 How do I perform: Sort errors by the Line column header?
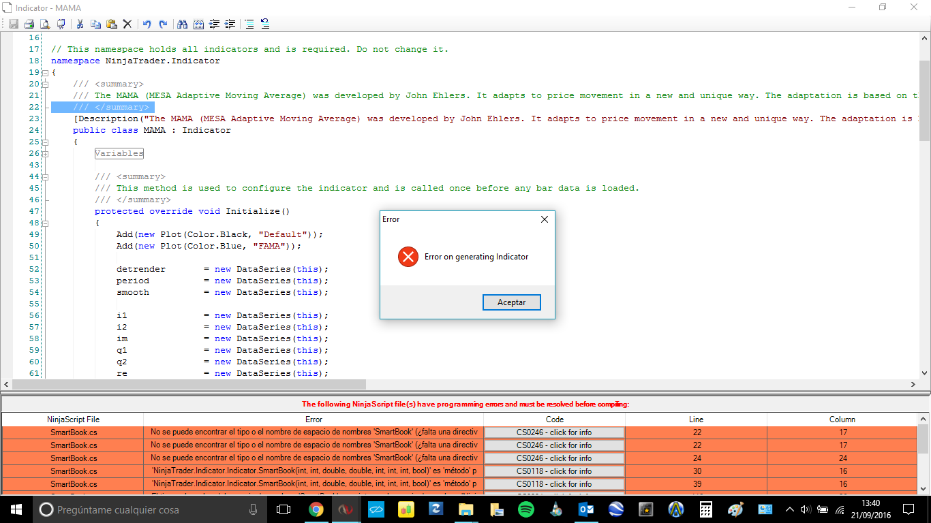point(696,419)
